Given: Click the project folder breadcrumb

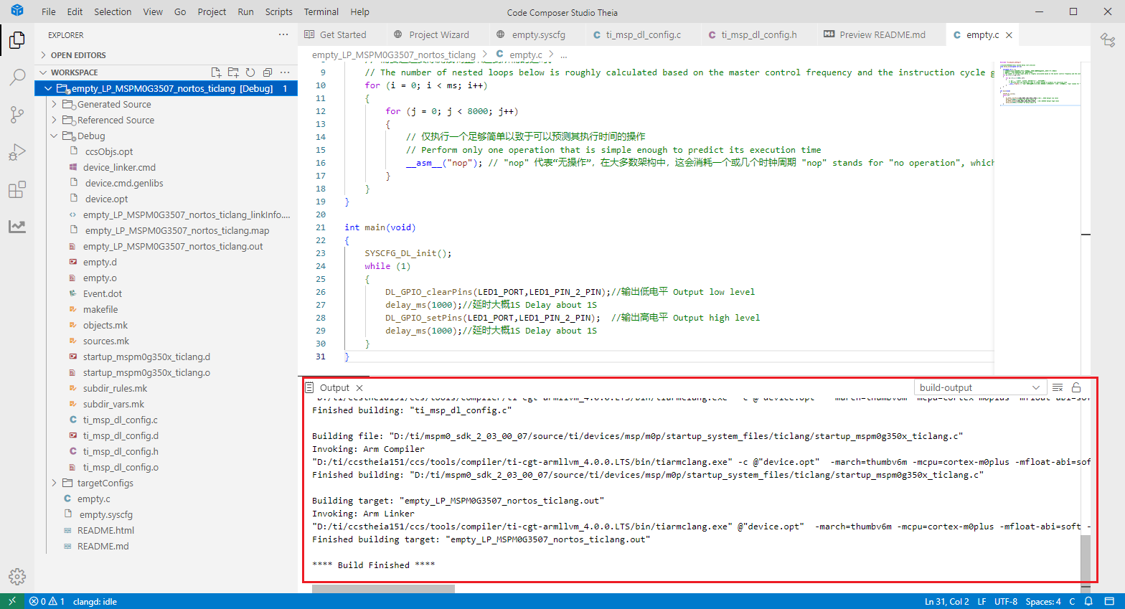Looking at the screenshot, I should [x=393, y=55].
